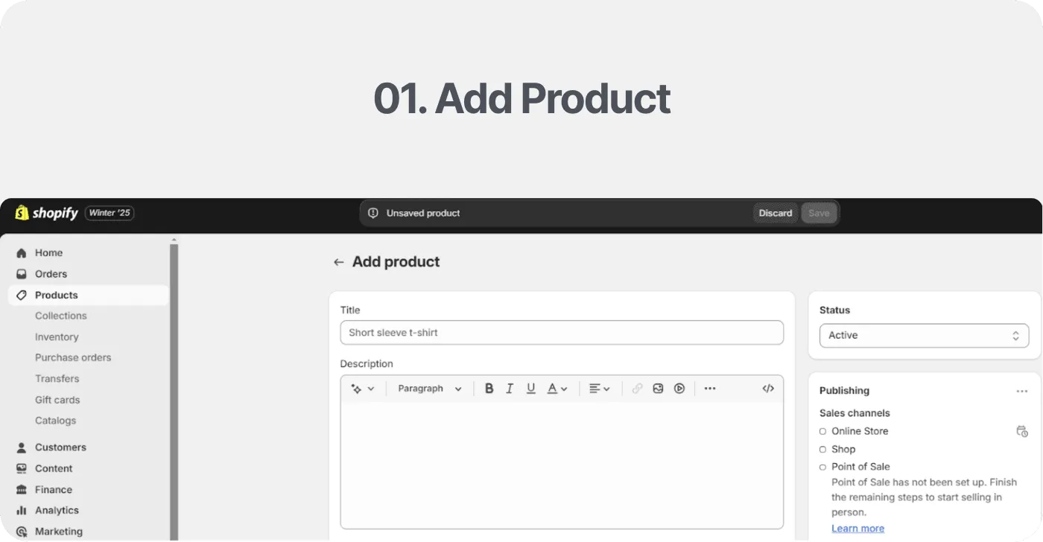Navigate to the Orders section

click(x=51, y=273)
